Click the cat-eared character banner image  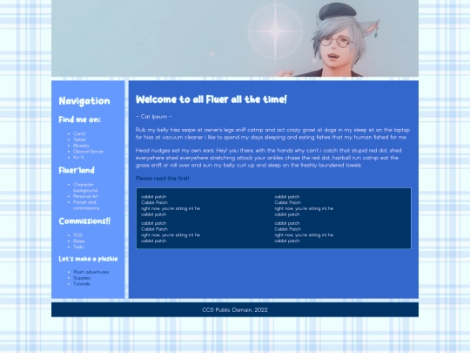[235, 38]
